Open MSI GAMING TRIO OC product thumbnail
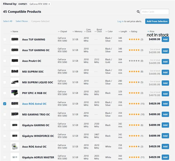 15,114
